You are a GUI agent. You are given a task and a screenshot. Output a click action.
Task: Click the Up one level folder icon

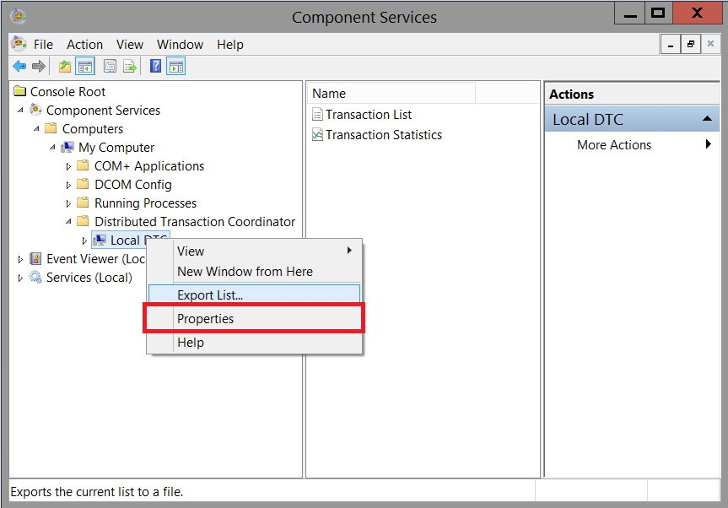click(64, 66)
